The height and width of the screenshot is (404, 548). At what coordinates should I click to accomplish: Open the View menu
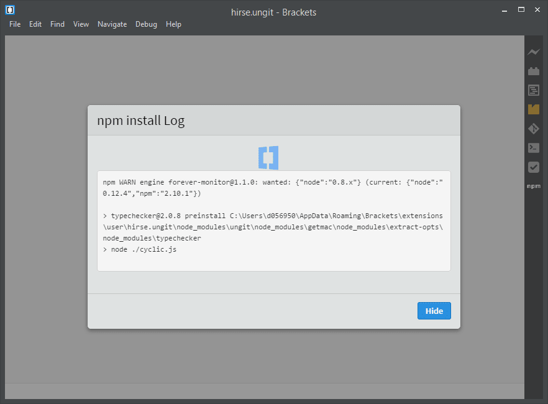81,24
